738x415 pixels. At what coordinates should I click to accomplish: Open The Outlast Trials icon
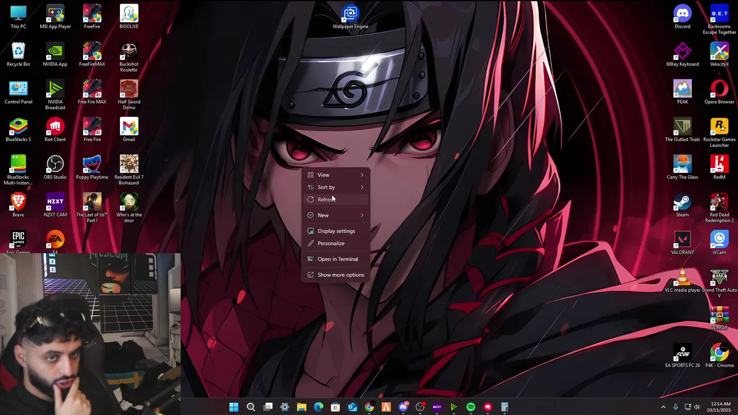point(683,130)
